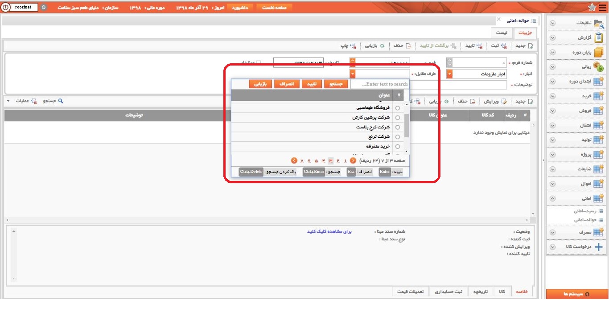Switch to the جزییات tab

(x=524, y=33)
